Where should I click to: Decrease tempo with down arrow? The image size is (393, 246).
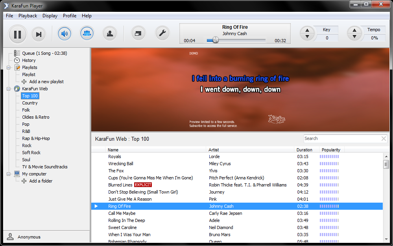coord(354,37)
